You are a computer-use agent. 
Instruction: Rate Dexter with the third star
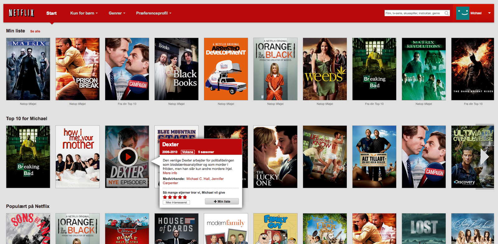pos(175,197)
